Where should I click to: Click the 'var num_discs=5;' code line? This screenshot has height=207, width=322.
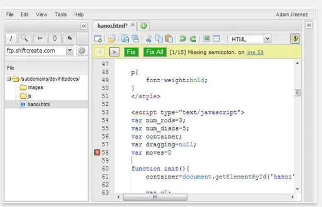pyautogui.click(x=160, y=128)
